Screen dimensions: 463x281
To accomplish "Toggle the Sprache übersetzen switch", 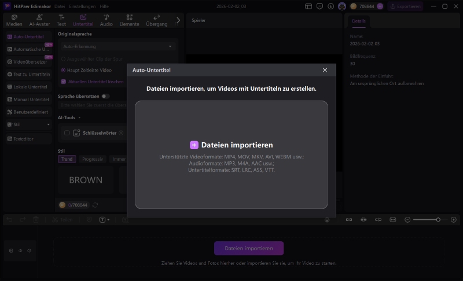I will point(105,97).
